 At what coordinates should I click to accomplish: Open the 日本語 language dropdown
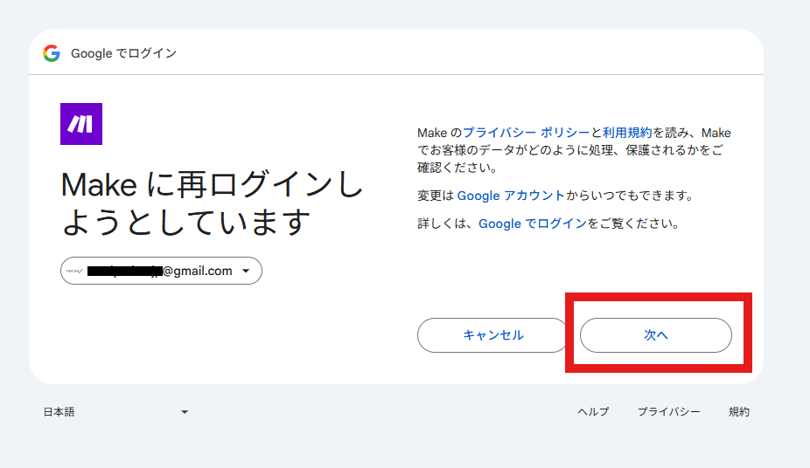coord(115,412)
